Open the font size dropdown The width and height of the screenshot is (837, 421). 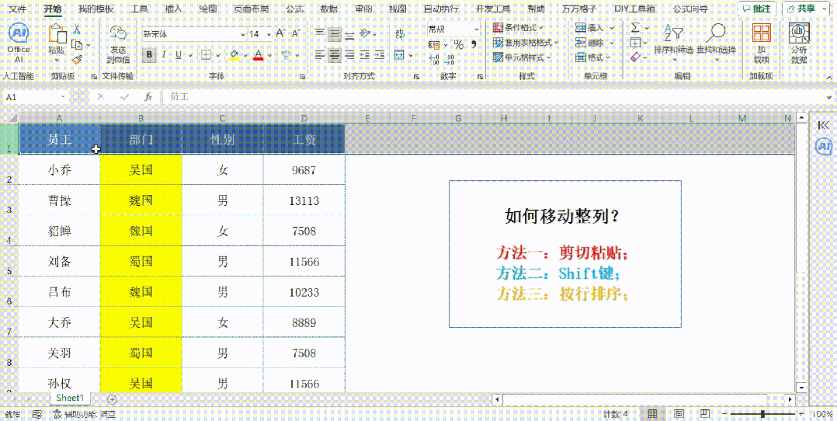click(269, 34)
